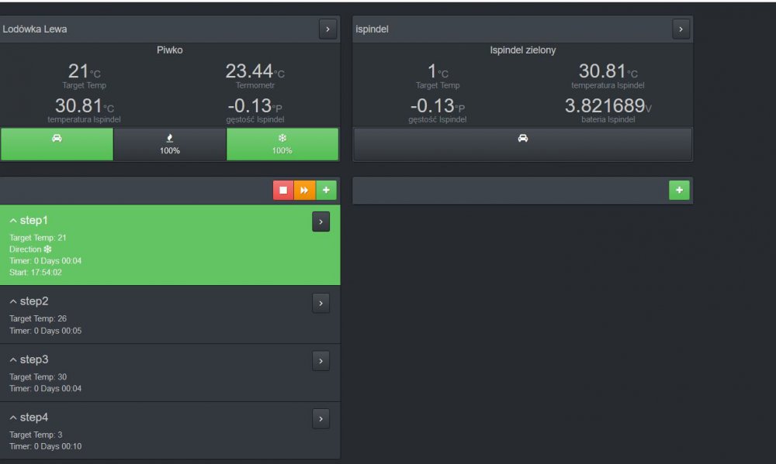Collapse step4 using its caret
Viewport: 776px width, 464px height.
[x=13, y=418]
